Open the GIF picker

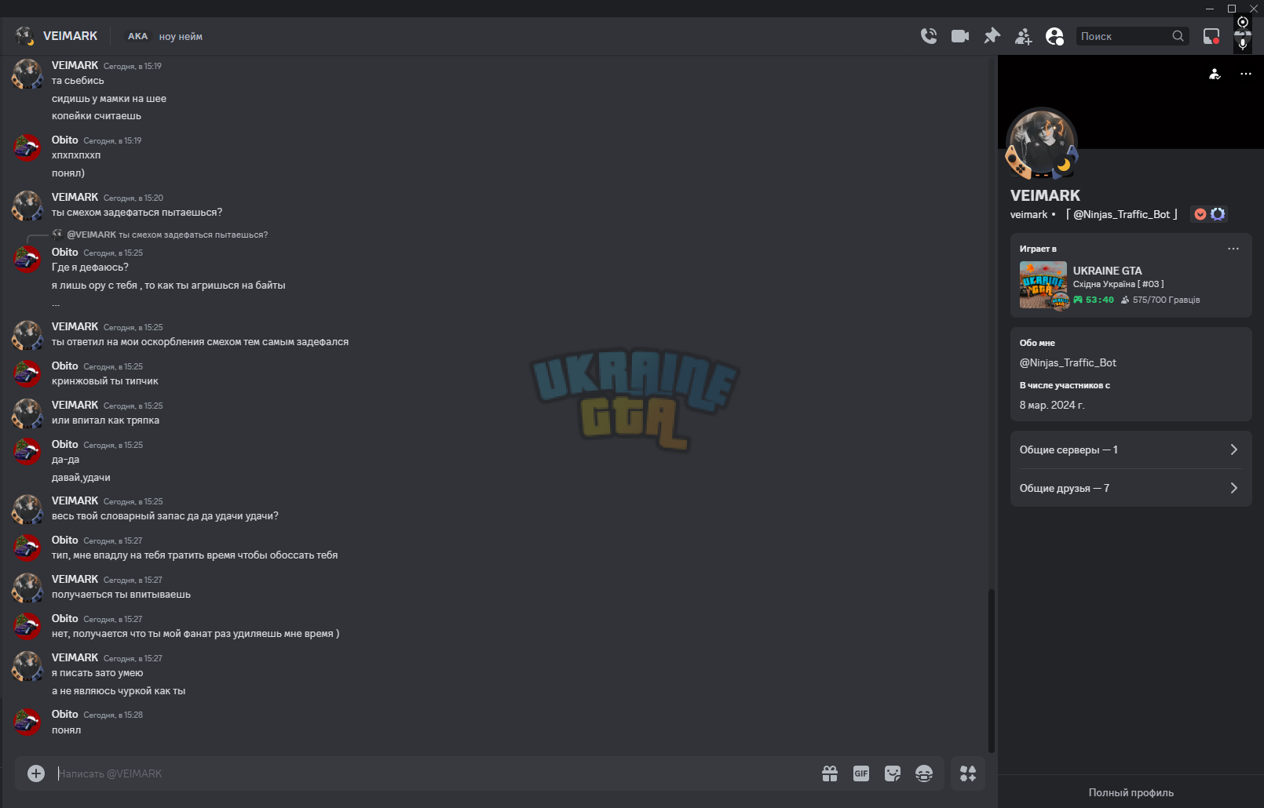coord(861,773)
